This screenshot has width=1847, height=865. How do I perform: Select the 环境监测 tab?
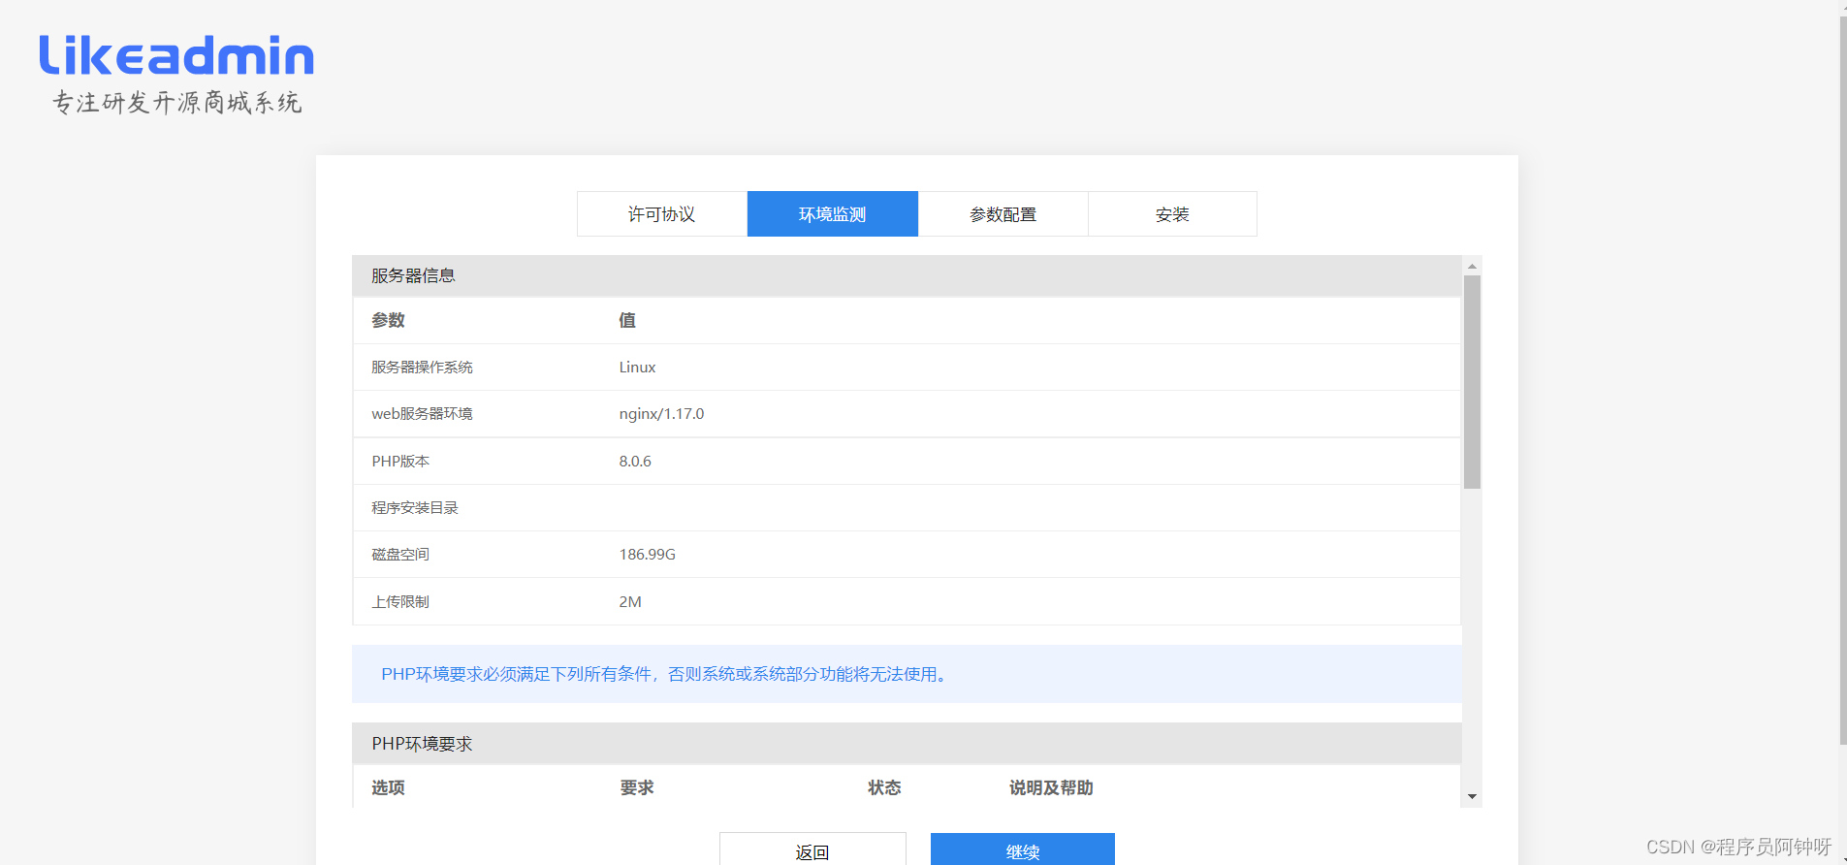click(x=833, y=213)
